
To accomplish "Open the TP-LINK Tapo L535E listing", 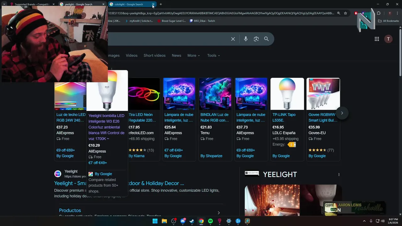I will coord(284,117).
